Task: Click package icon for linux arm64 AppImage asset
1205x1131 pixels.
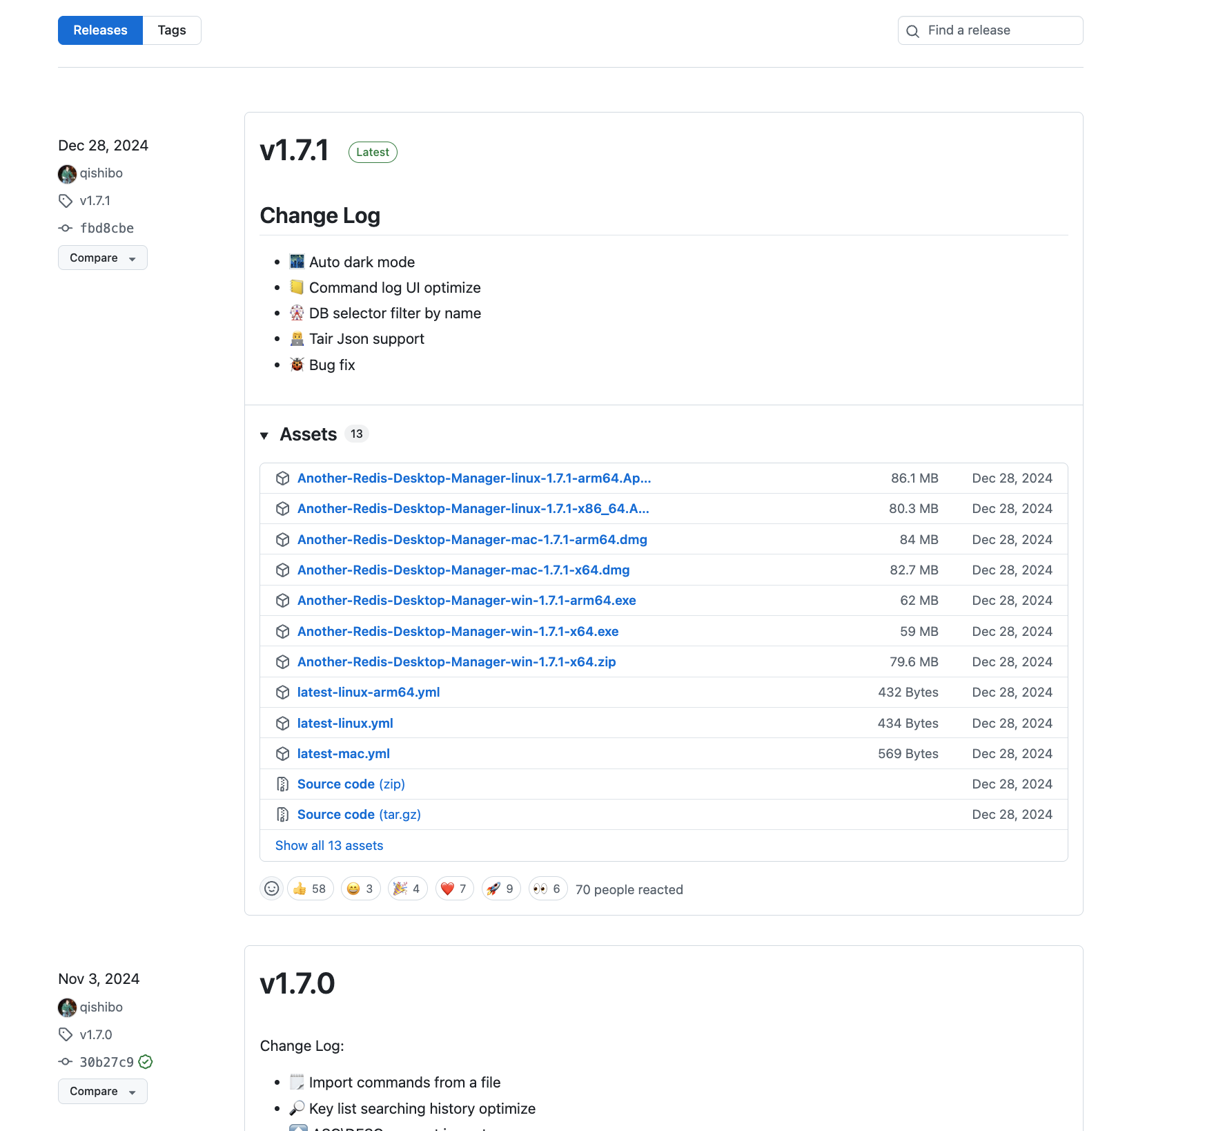Action: coord(282,478)
